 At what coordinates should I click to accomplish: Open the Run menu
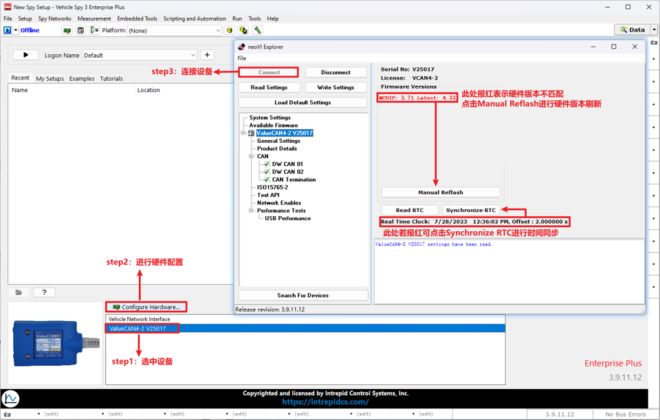click(237, 19)
